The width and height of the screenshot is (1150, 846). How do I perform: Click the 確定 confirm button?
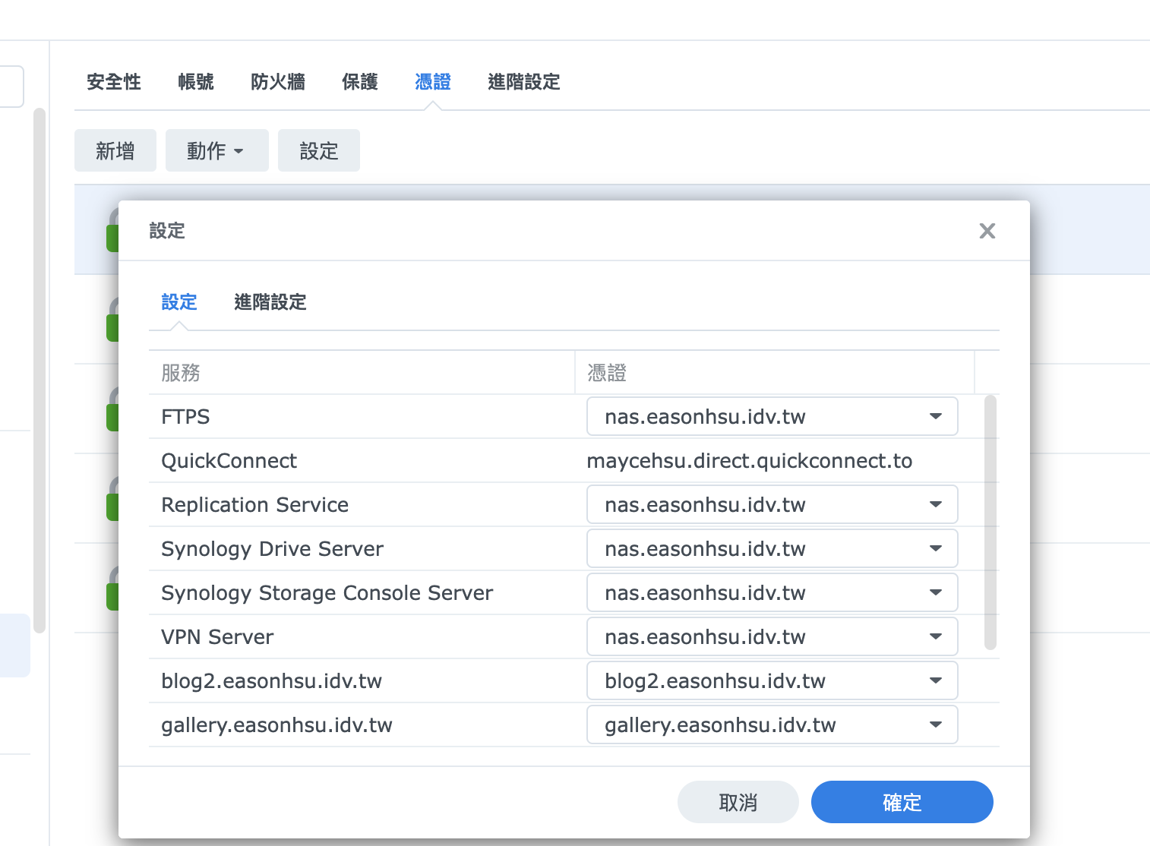coord(902,802)
